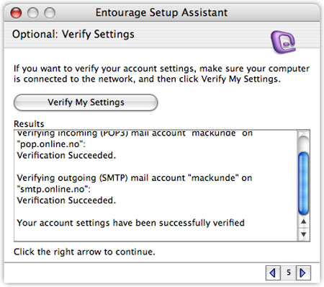
Task: Click the Entourage purple logo icon
Action: pos(283,42)
